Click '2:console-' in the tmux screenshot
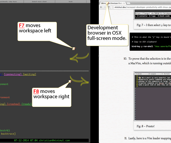 tap(142, 16)
